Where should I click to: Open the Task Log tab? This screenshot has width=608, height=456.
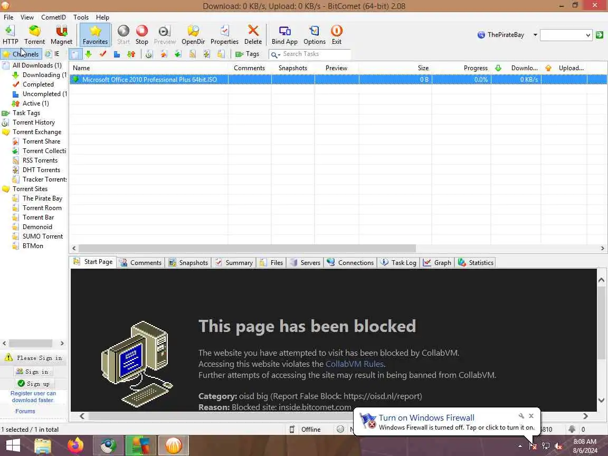[x=398, y=262]
